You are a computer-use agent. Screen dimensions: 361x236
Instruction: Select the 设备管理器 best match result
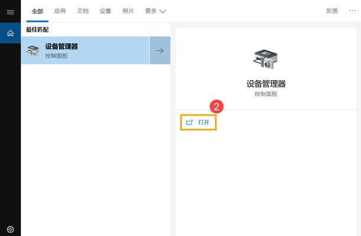point(85,50)
